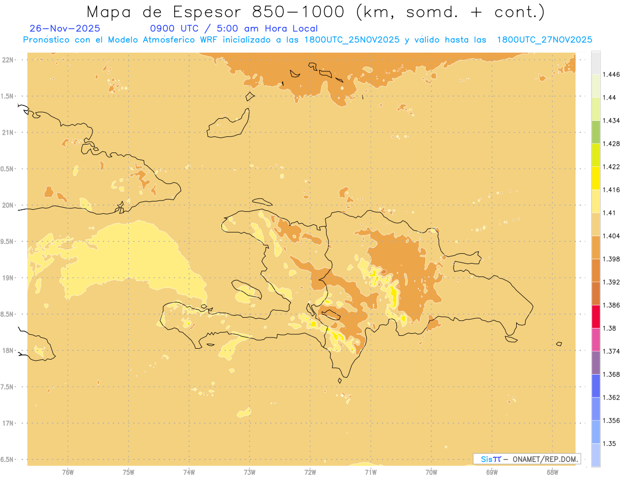The width and height of the screenshot is (620, 479).
Task: Pick the orange swatch between 1.398 and 1.404
Action: tap(596, 248)
